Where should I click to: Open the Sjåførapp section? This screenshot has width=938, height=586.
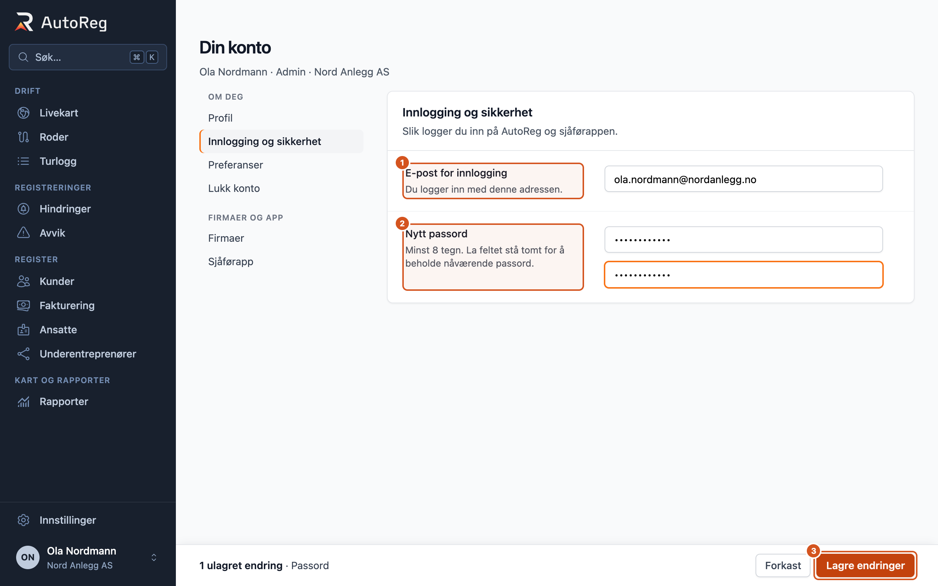pyautogui.click(x=281, y=261)
